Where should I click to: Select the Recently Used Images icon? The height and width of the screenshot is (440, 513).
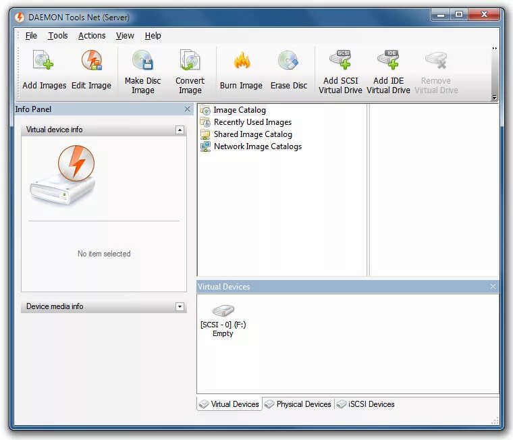[x=205, y=122]
